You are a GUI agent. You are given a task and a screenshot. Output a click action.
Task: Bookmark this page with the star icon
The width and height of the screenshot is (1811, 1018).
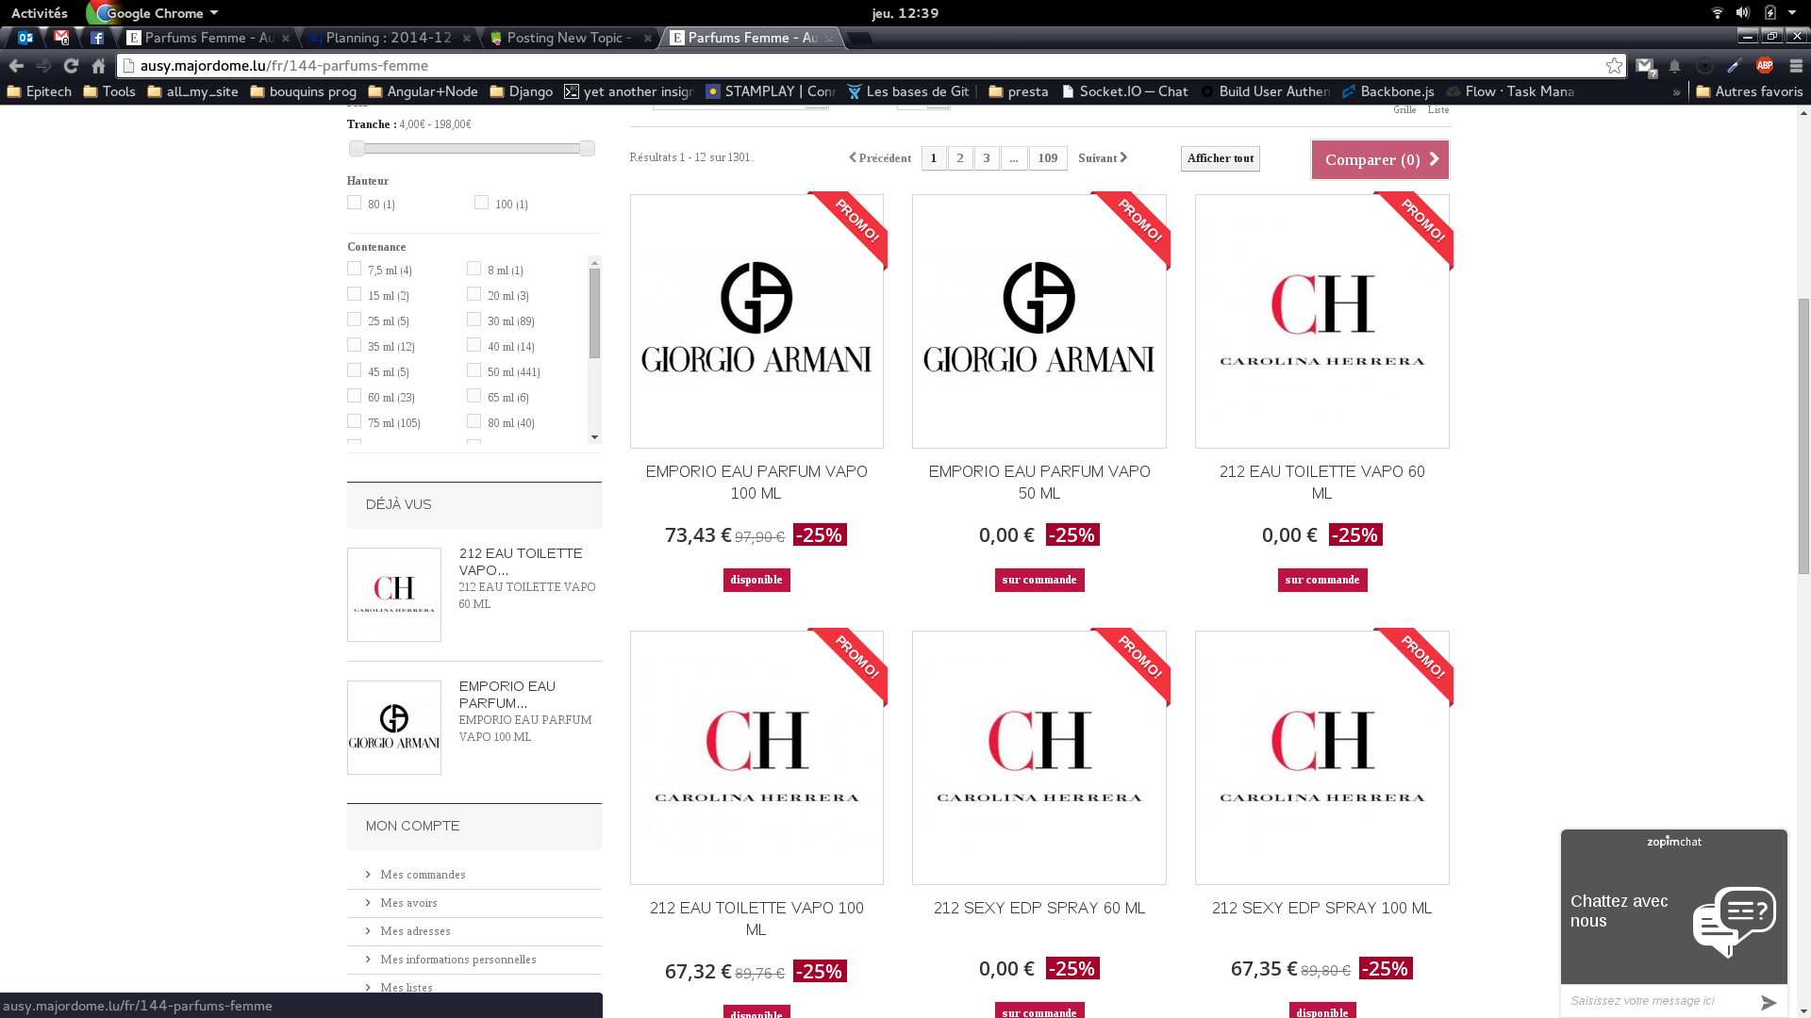pos(1614,66)
